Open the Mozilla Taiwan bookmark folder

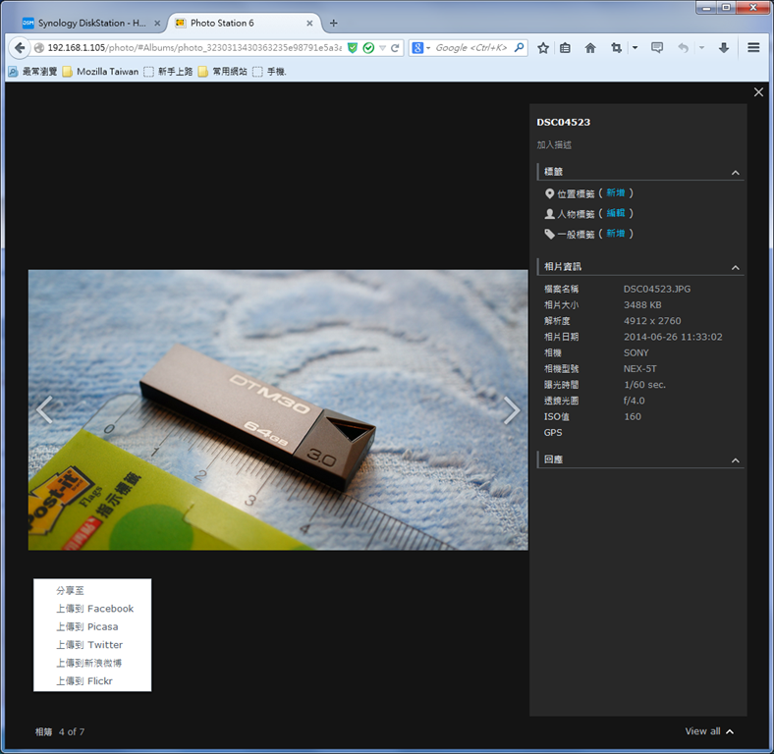point(101,72)
